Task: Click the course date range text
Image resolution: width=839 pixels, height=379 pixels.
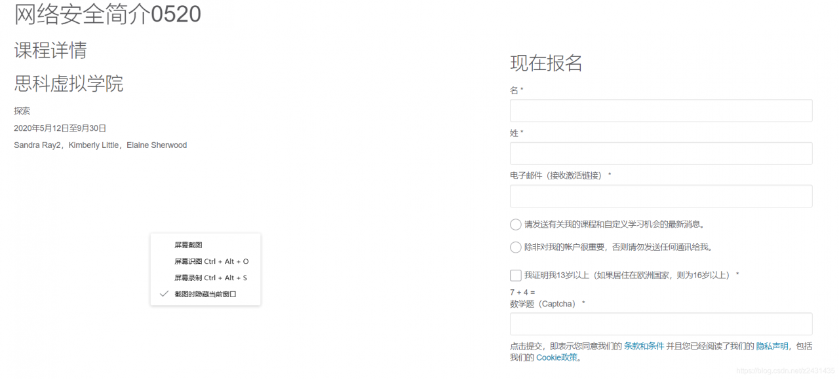Action: 60,128
